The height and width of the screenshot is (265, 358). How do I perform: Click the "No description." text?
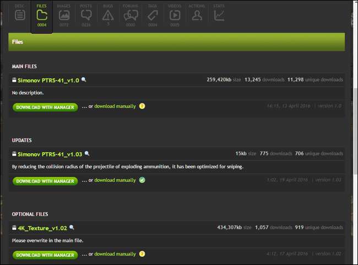click(28, 93)
